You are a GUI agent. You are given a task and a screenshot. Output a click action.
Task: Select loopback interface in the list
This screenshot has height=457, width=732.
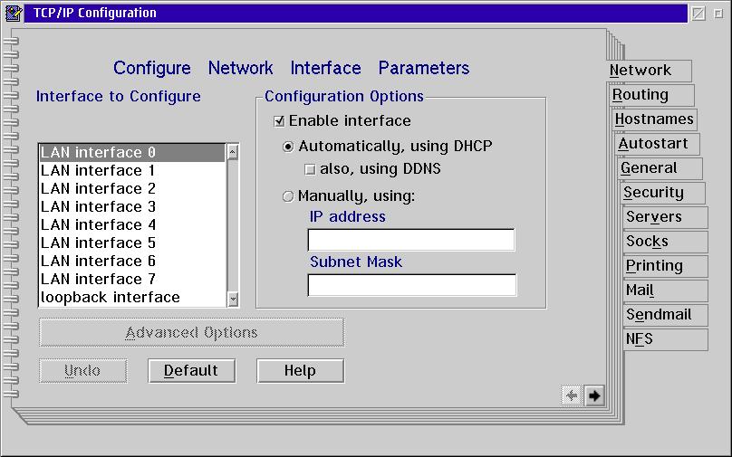(x=111, y=298)
